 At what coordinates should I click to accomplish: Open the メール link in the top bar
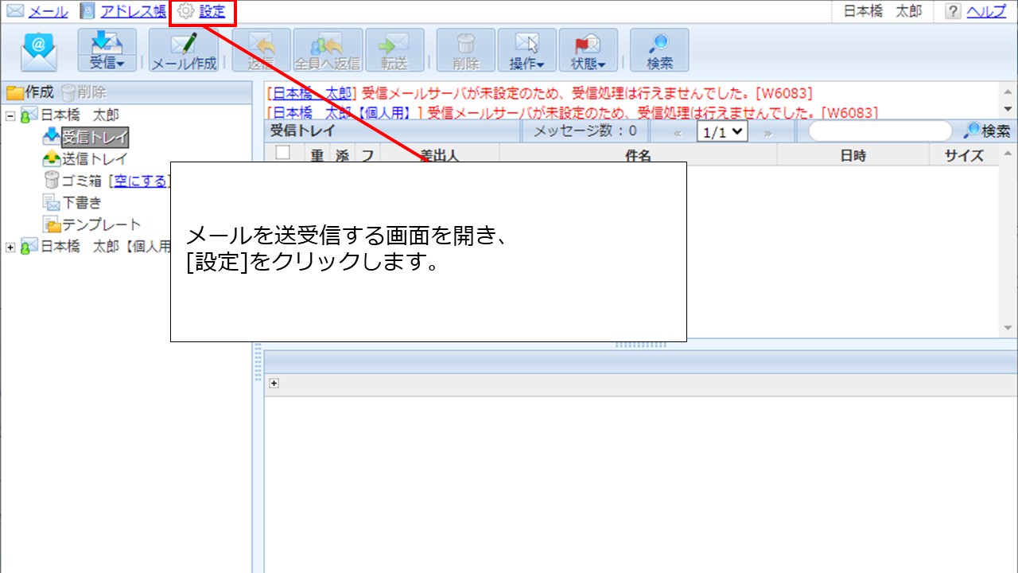[x=49, y=12]
